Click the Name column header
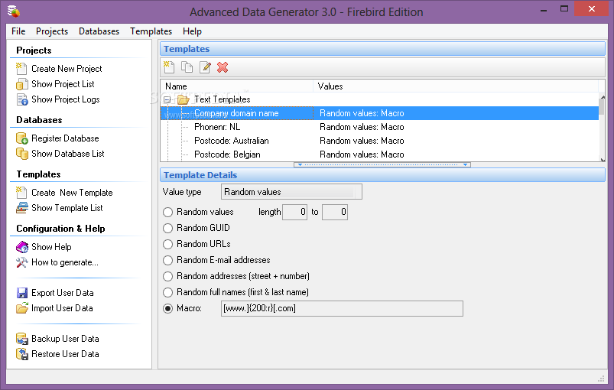 (x=237, y=86)
